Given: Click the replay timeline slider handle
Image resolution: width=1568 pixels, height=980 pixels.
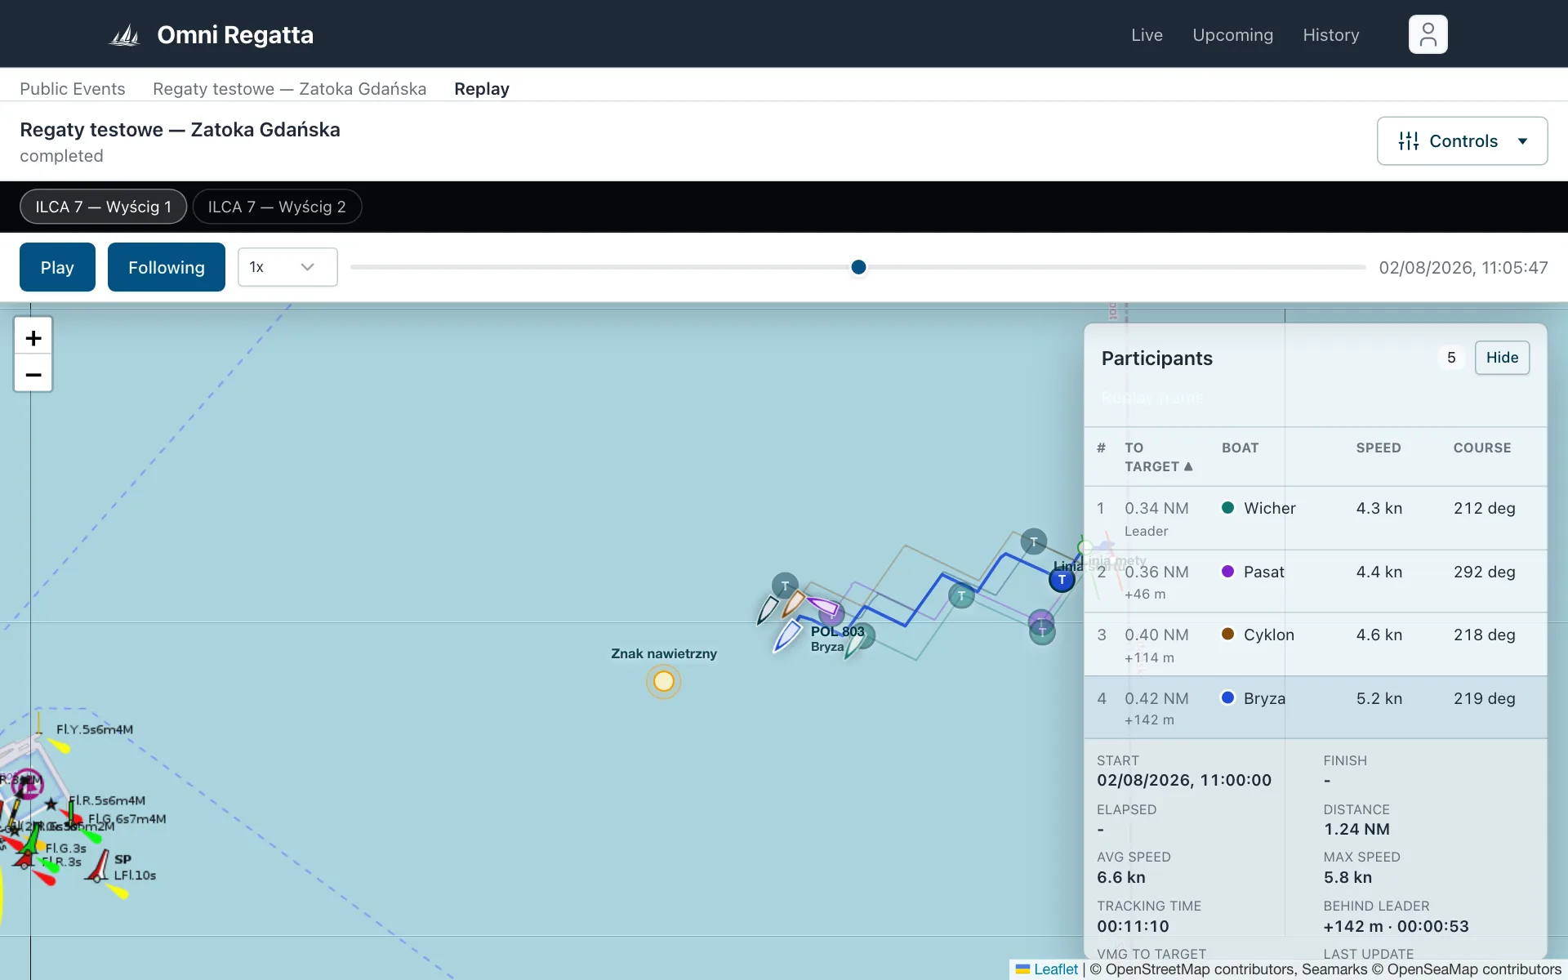Looking at the screenshot, I should [x=858, y=267].
